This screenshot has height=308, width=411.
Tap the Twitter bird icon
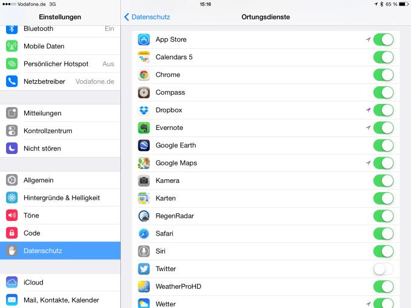coord(144,269)
